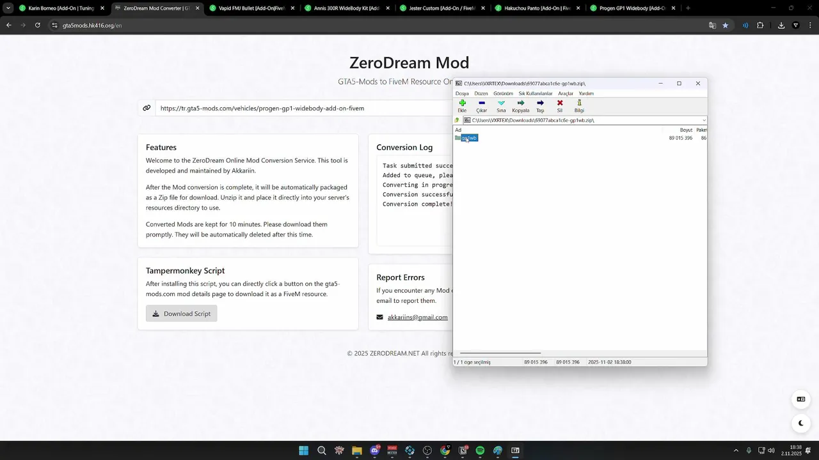The height and width of the screenshot is (460, 819).
Task: Click the up-folder icon beside 7-Zip path
Action: [x=457, y=120]
